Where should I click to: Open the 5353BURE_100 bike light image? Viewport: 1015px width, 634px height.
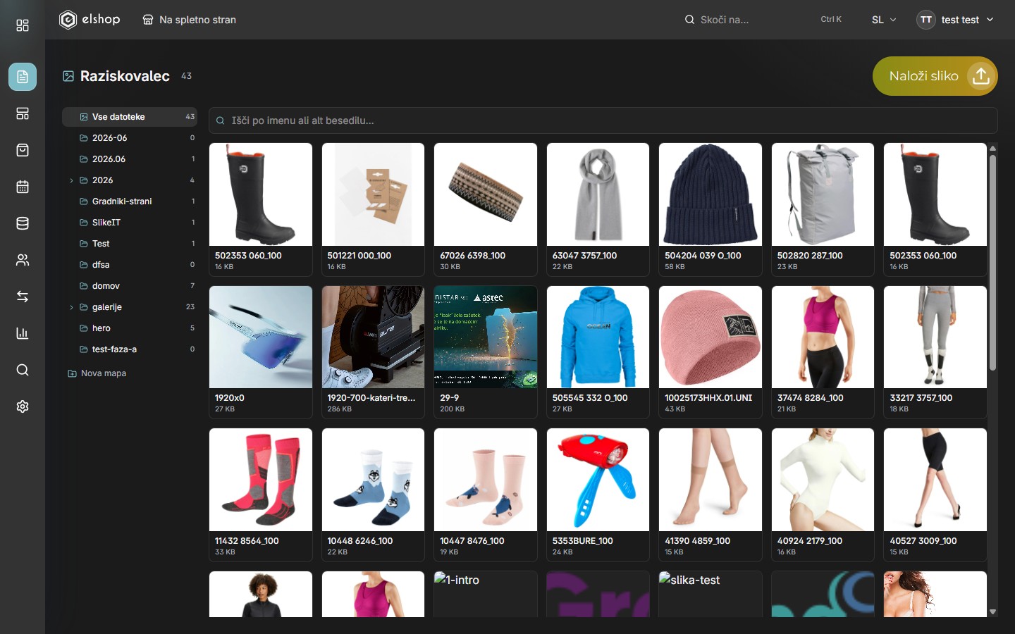(598, 480)
